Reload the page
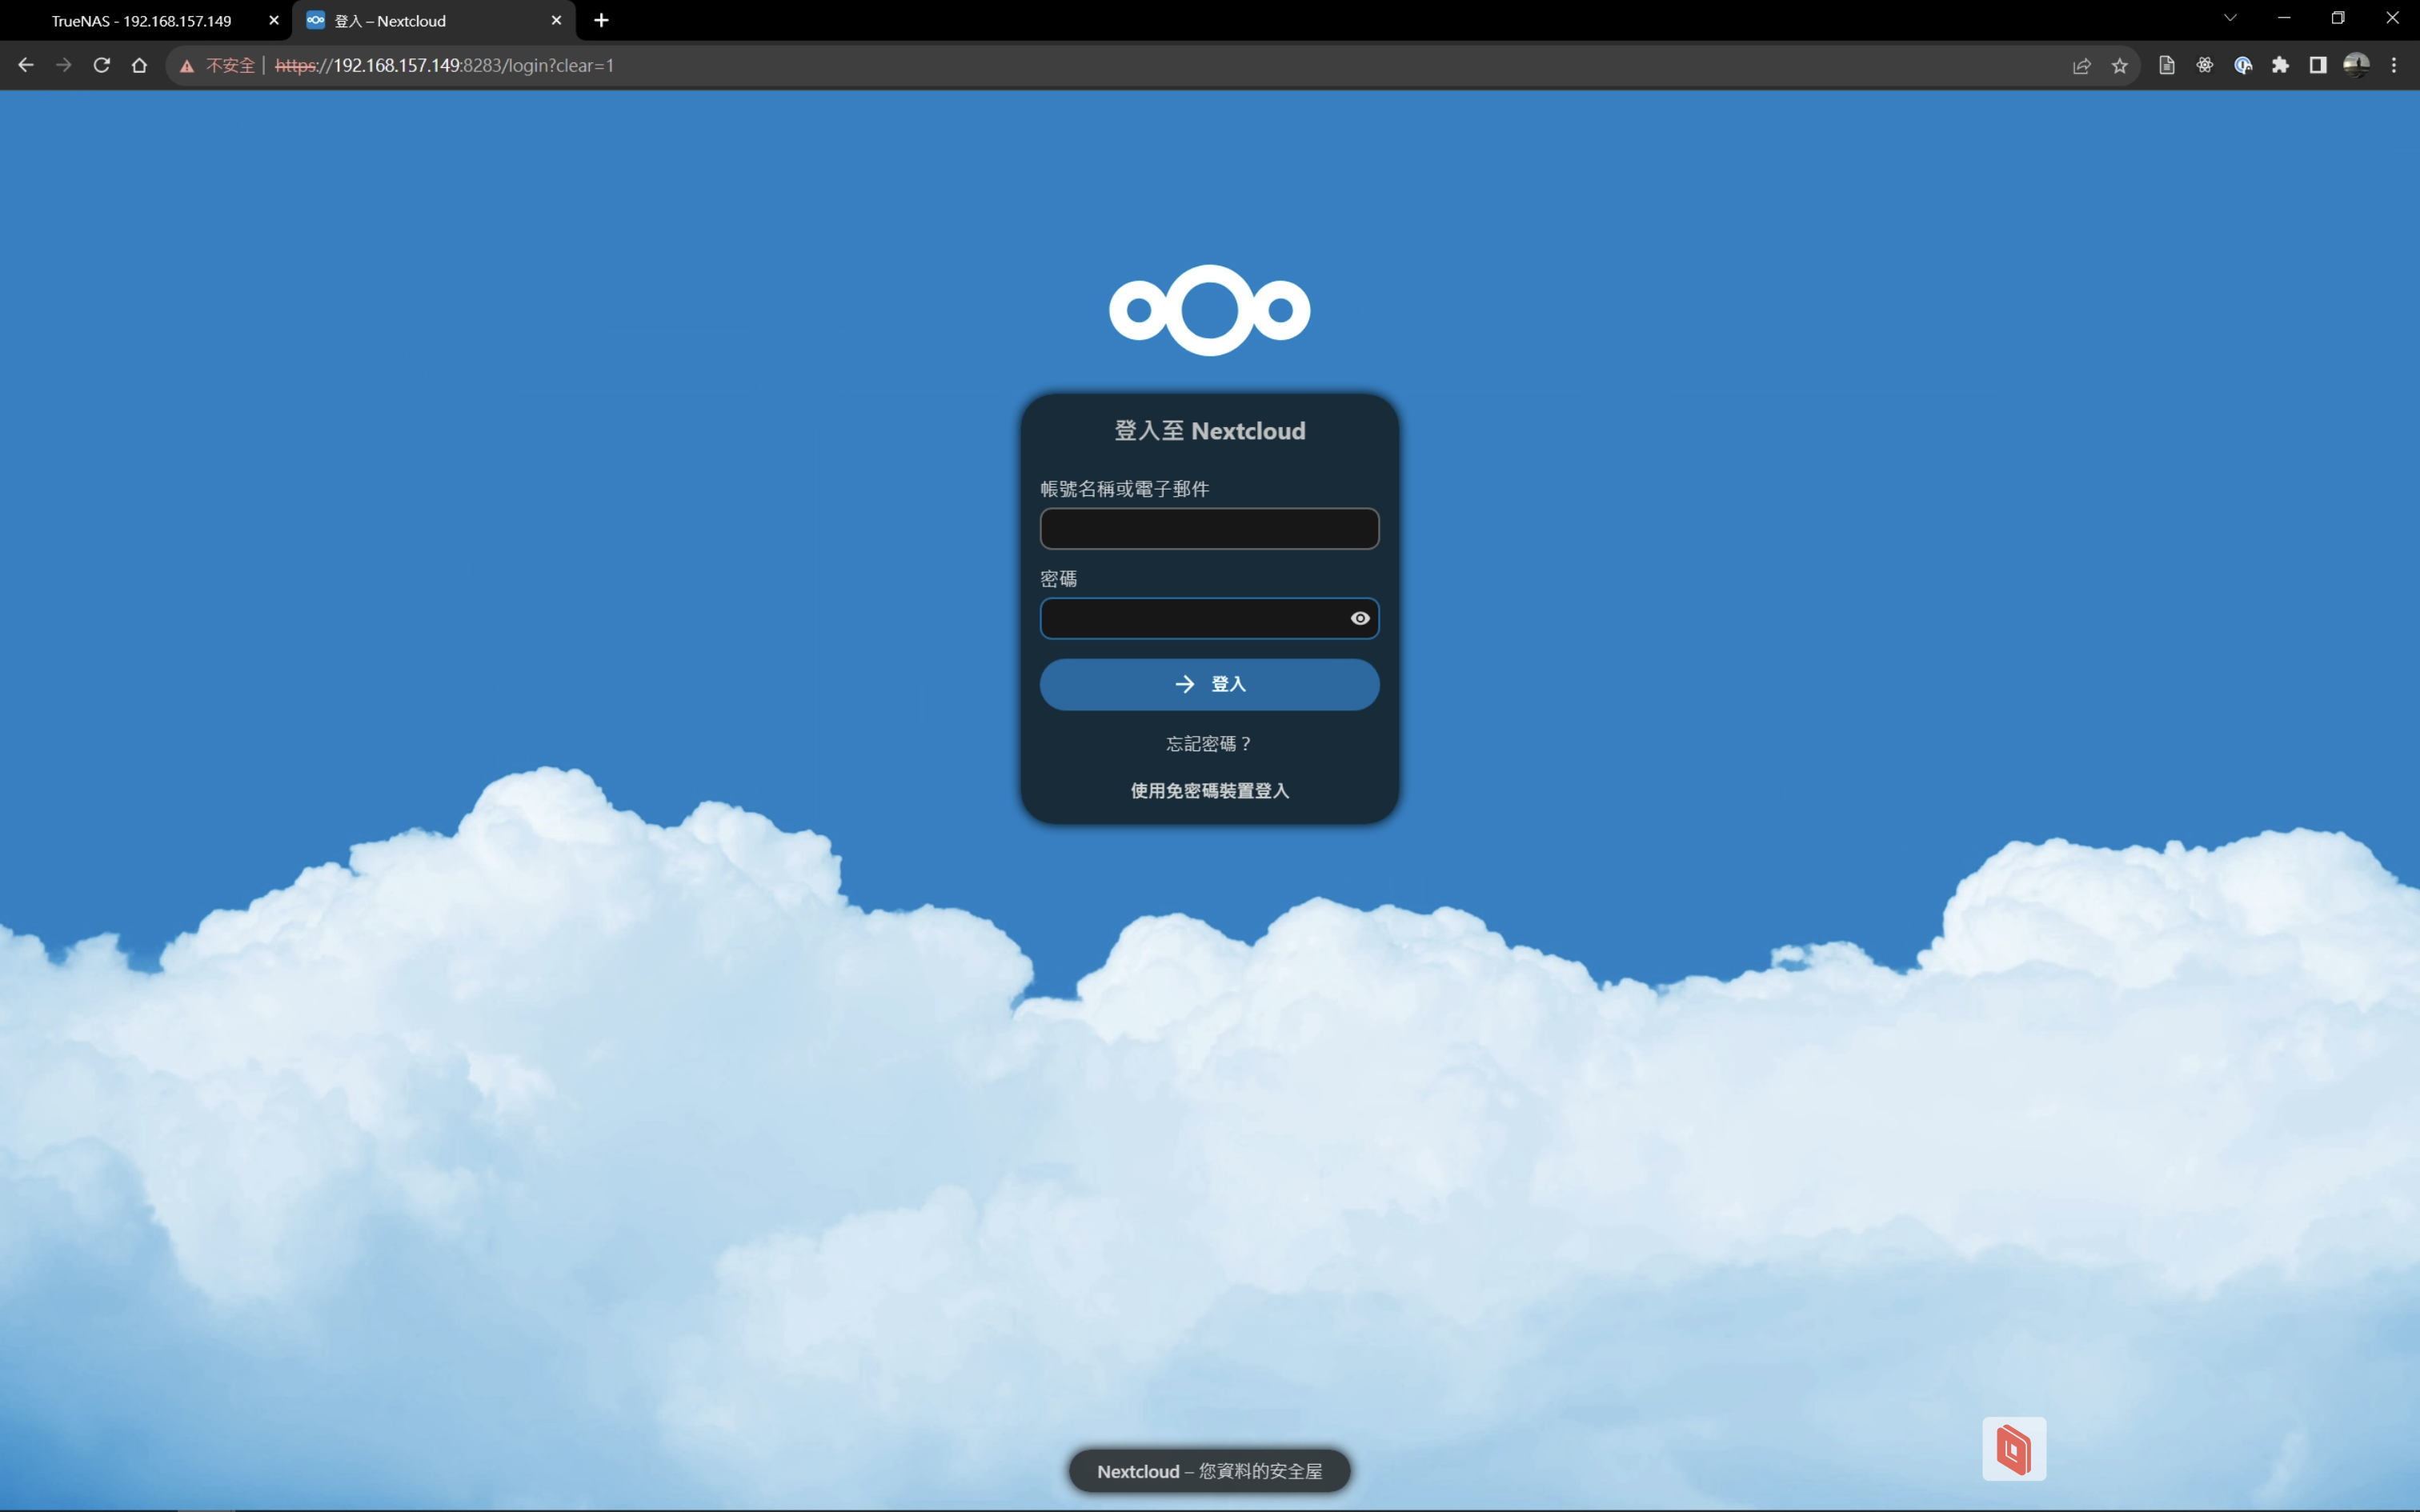Image resolution: width=2420 pixels, height=1512 pixels. pos(101,65)
